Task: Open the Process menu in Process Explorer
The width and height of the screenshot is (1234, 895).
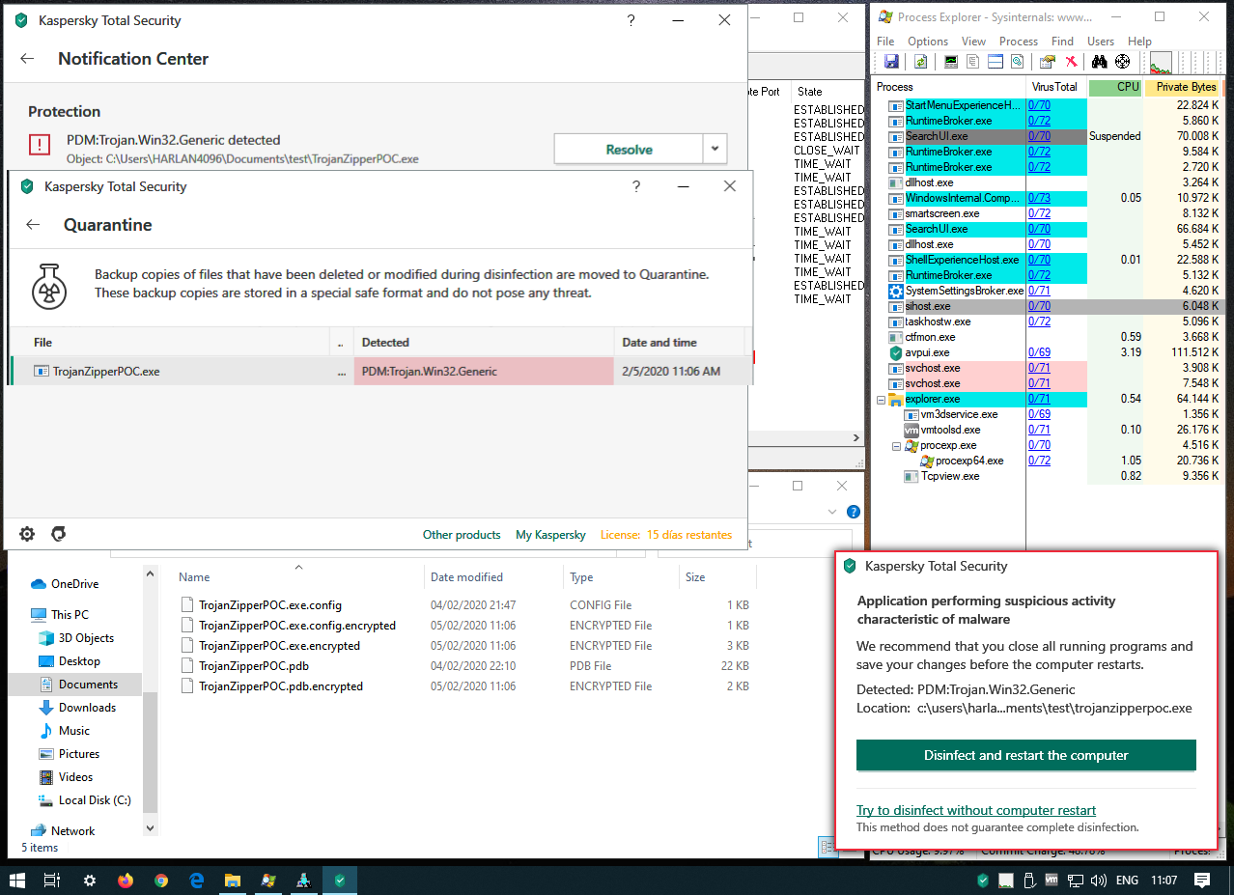Action: tap(1018, 42)
